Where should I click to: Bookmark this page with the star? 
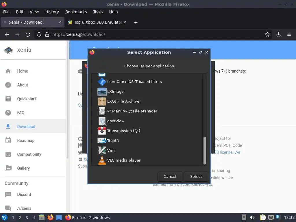267,35
